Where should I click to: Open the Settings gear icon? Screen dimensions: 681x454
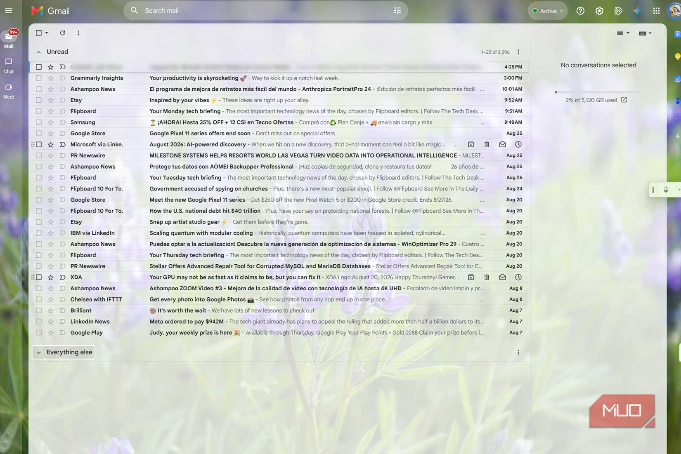[599, 11]
